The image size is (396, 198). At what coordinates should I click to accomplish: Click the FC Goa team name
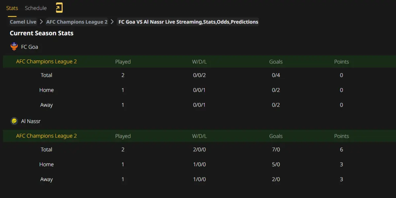pyautogui.click(x=29, y=47)
